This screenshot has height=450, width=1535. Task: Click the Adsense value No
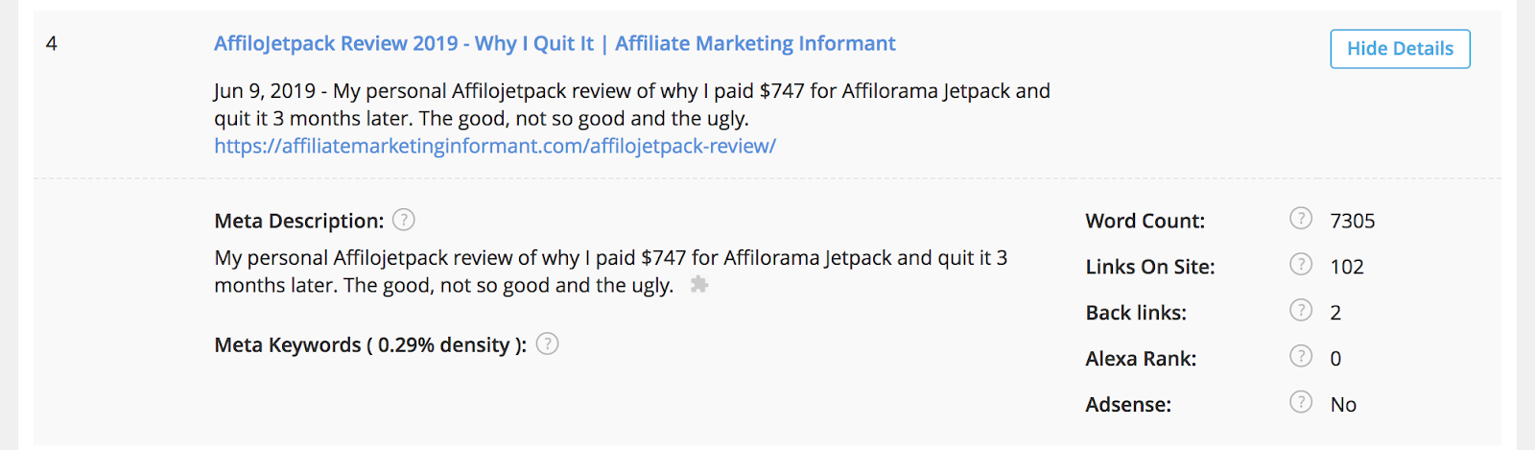1343,405
